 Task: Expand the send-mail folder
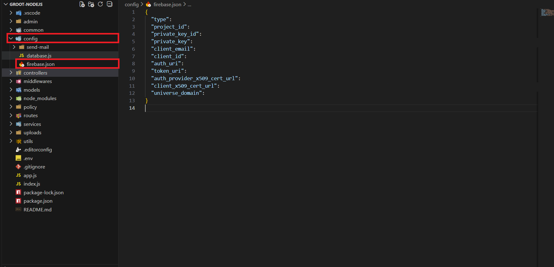(x=14, y=47)
